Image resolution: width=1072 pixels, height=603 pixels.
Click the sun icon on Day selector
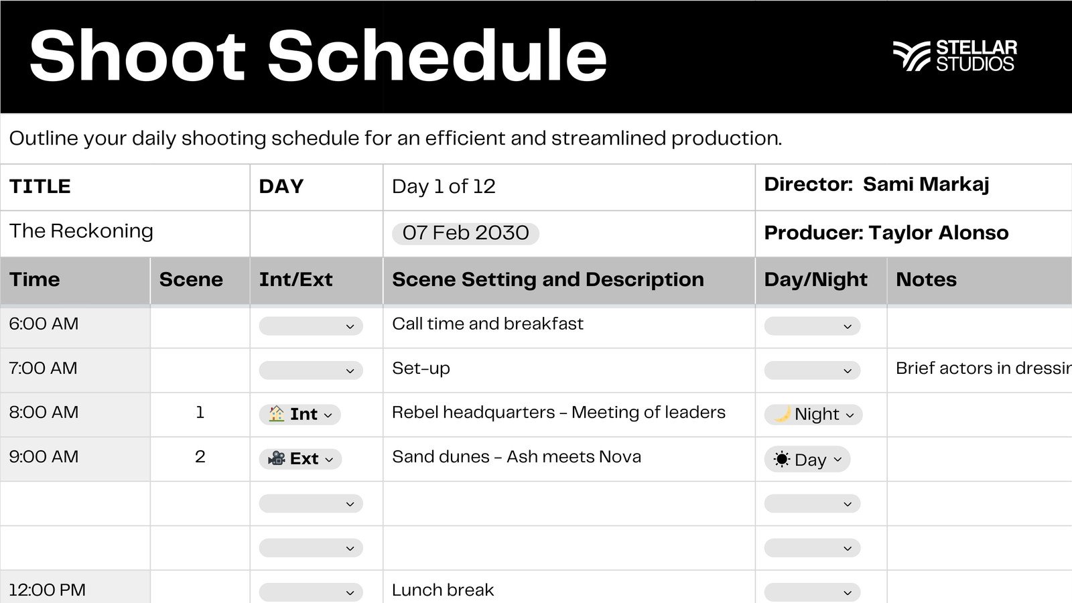coord(781,459)
